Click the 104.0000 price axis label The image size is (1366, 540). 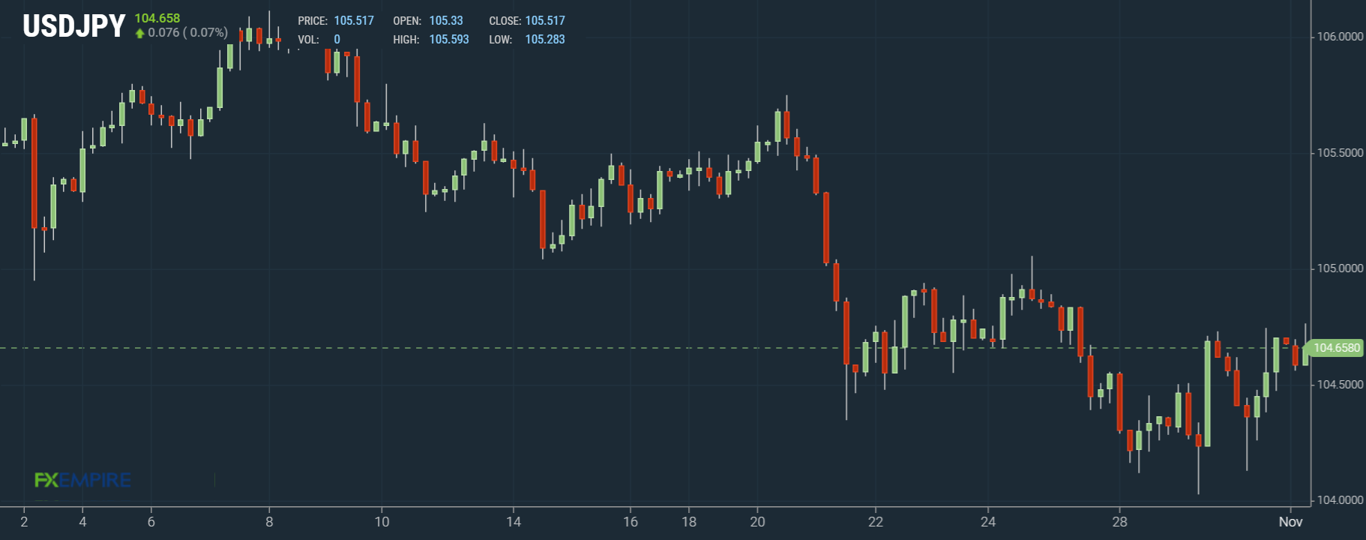click(x=1341, y=500)
